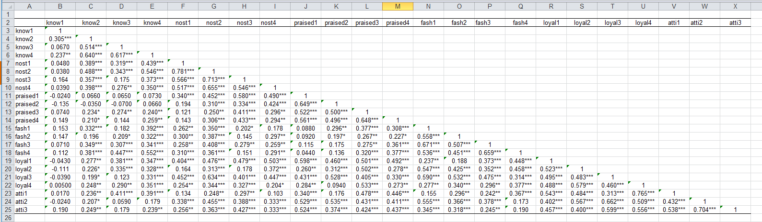
Task: Click loyal2 label in header row 2
Action: [582, 22]
